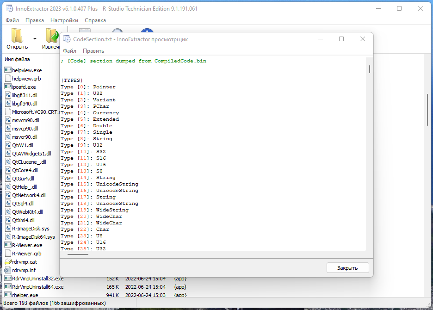Click the Извлечь extract folder icon
Viewport: 433px width, 310px height.
tap(52, 36)
